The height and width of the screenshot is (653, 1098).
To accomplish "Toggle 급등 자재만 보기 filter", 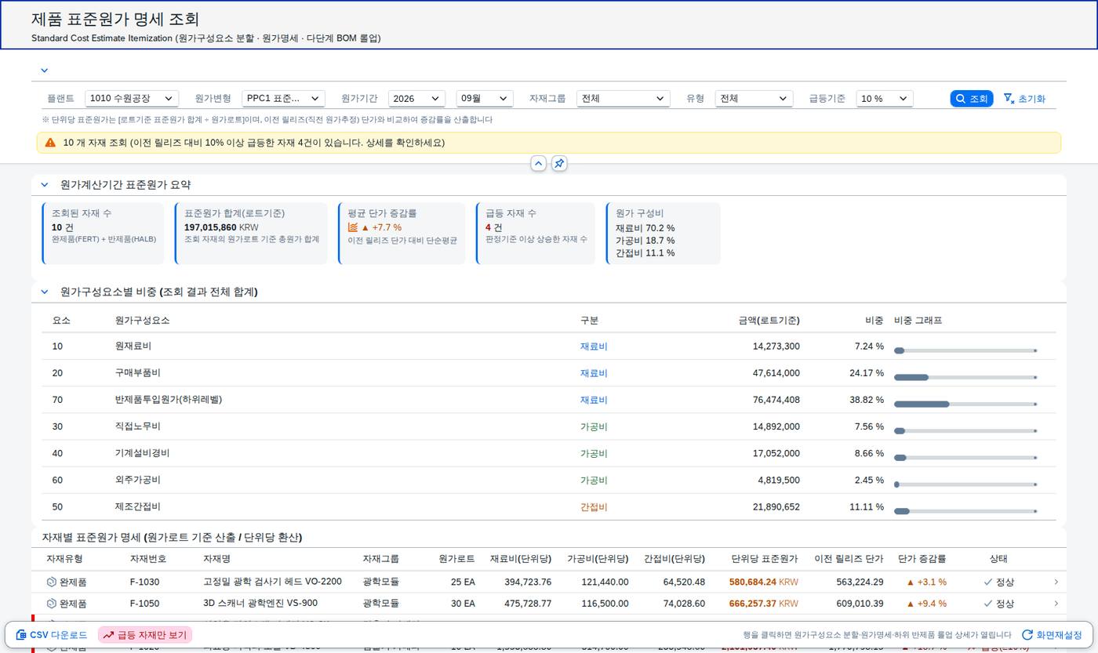I will pyautogui.click(x=146, y=635).
